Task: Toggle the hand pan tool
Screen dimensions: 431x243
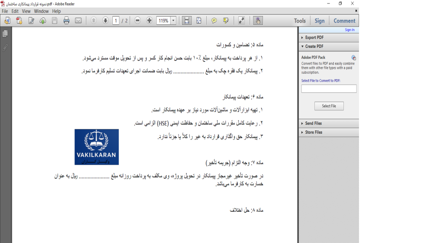Action: click(258, 21)
